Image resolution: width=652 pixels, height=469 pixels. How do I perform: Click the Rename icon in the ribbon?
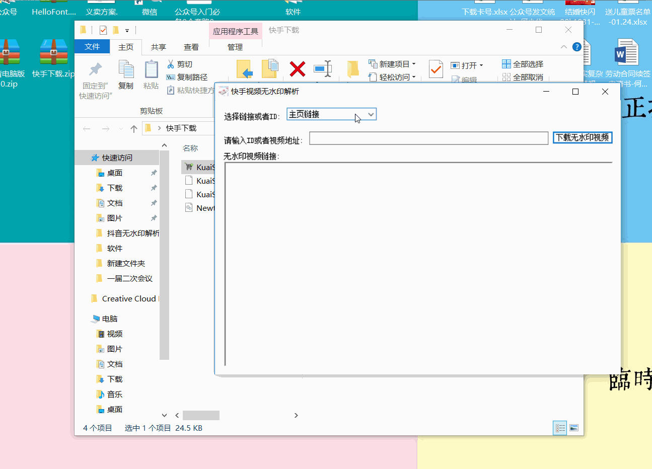point(323,69)
